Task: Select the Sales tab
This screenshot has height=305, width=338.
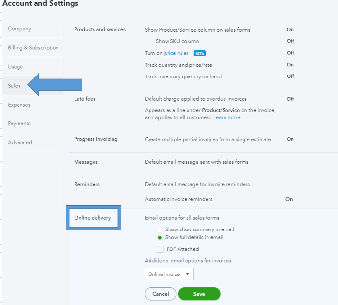Action: tap(15, 86)
